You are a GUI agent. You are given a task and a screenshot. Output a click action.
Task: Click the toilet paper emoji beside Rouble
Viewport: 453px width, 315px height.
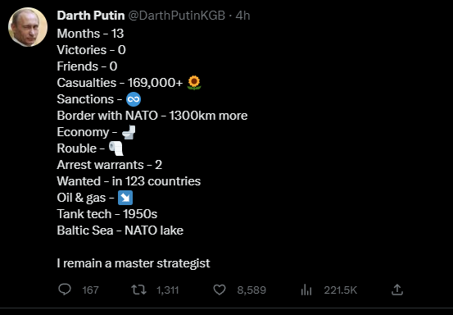click(x=116, y=148)
